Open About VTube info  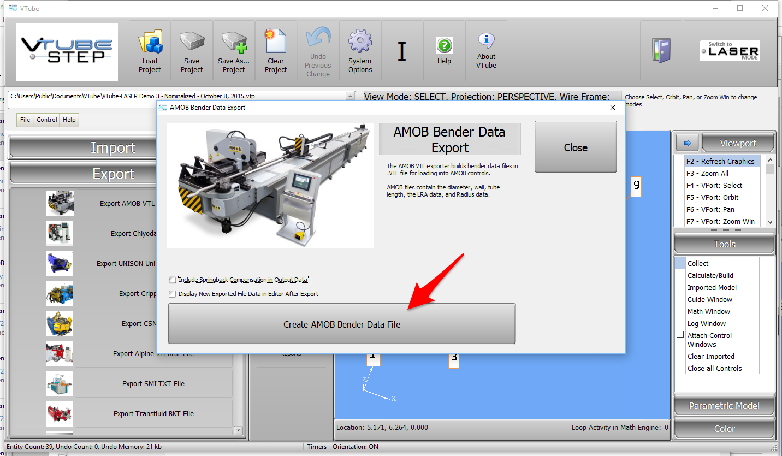pos(486,51)
